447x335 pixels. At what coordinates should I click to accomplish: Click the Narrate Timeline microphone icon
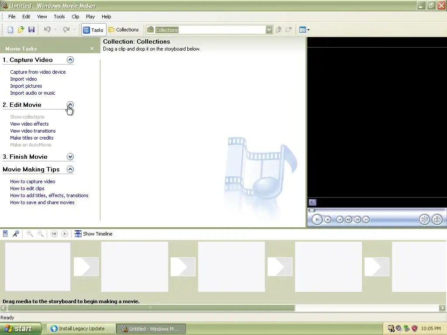16,234
